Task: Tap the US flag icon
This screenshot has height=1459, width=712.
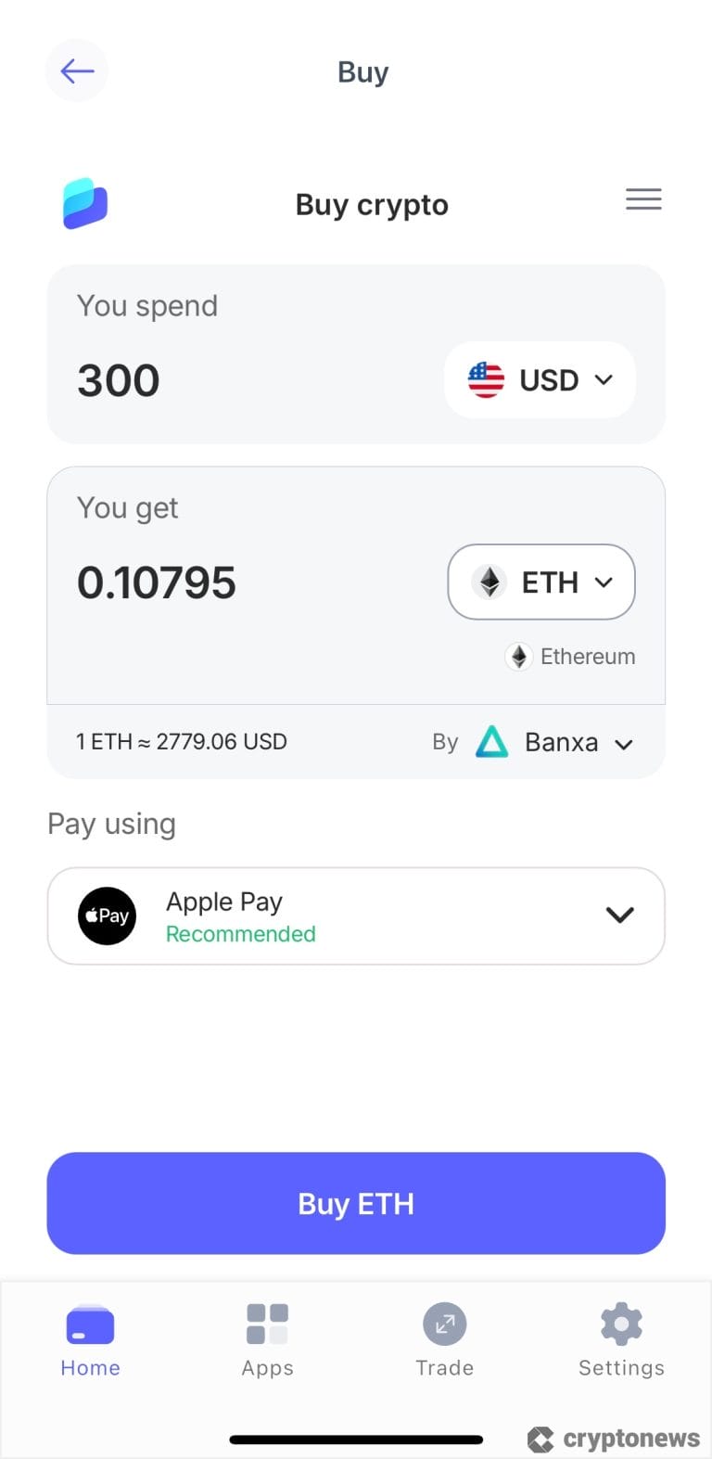Action: pyautogui.click(x=486, y=380)
